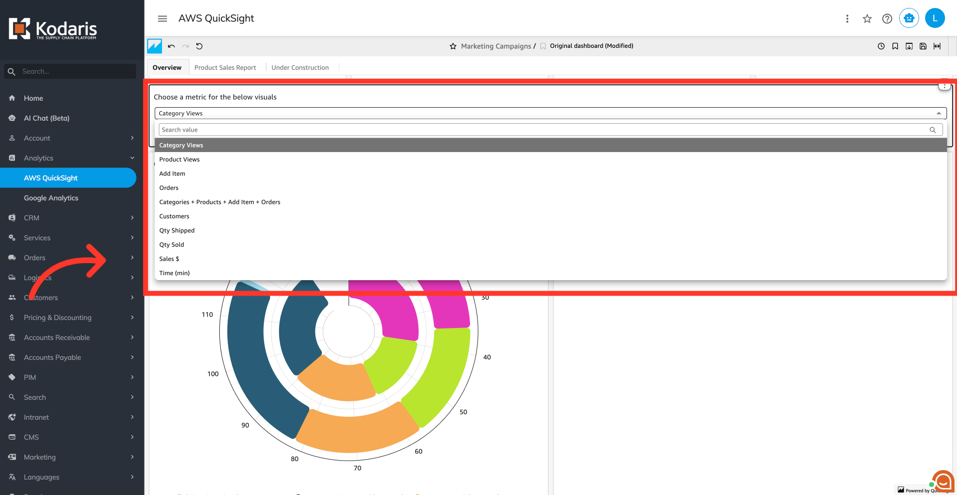
Task: Click the visual options menu on the metric control
Action: [944, 86]
